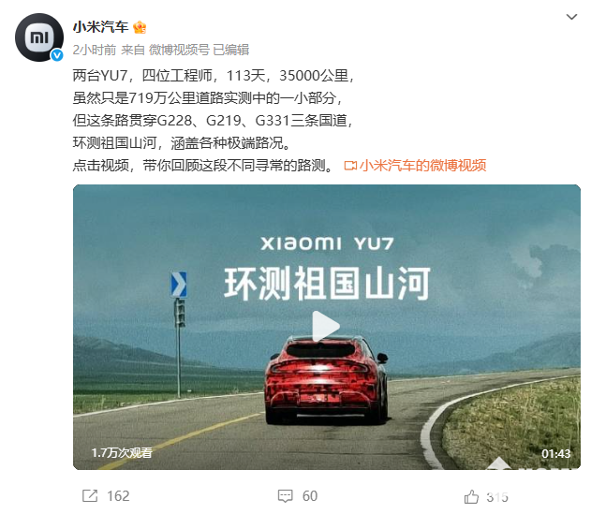Click the crown membership icon beside username
Screen dimensions: 591x514
140,27
